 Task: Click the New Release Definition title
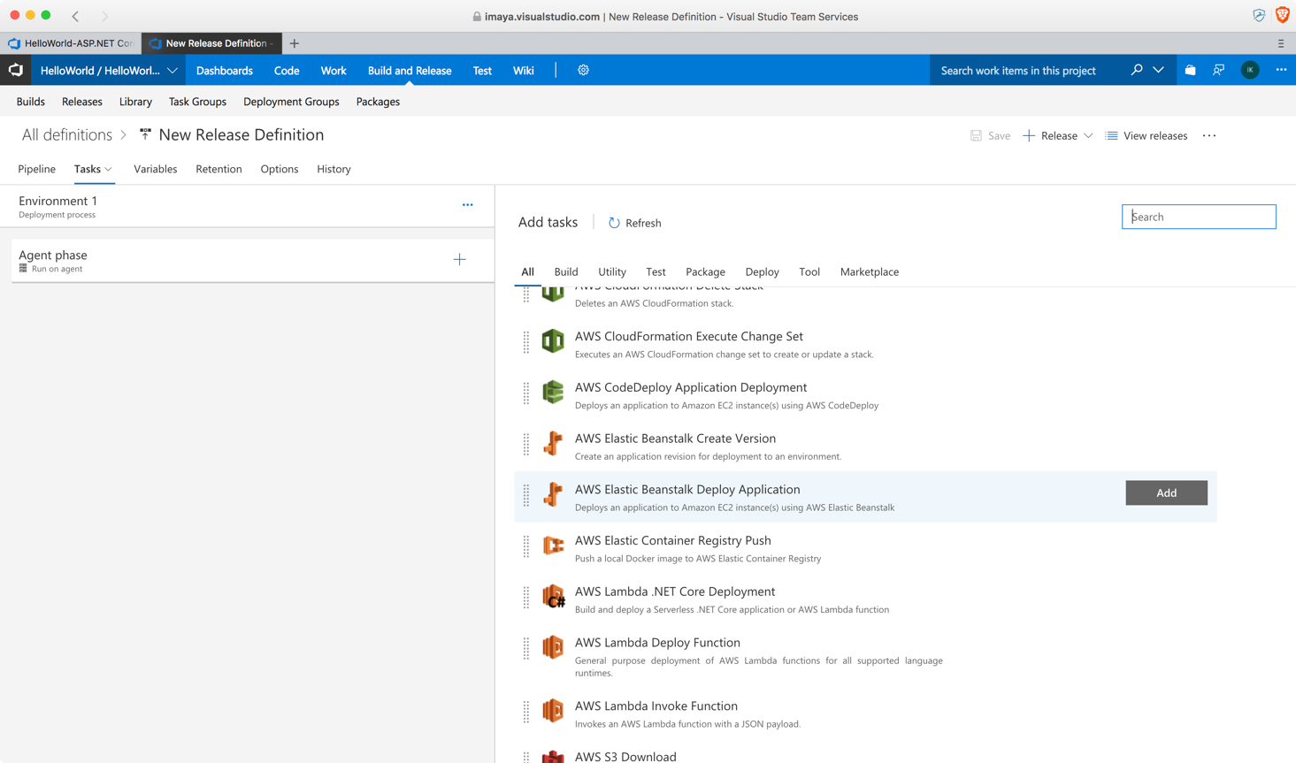click(x=242, y=134)
